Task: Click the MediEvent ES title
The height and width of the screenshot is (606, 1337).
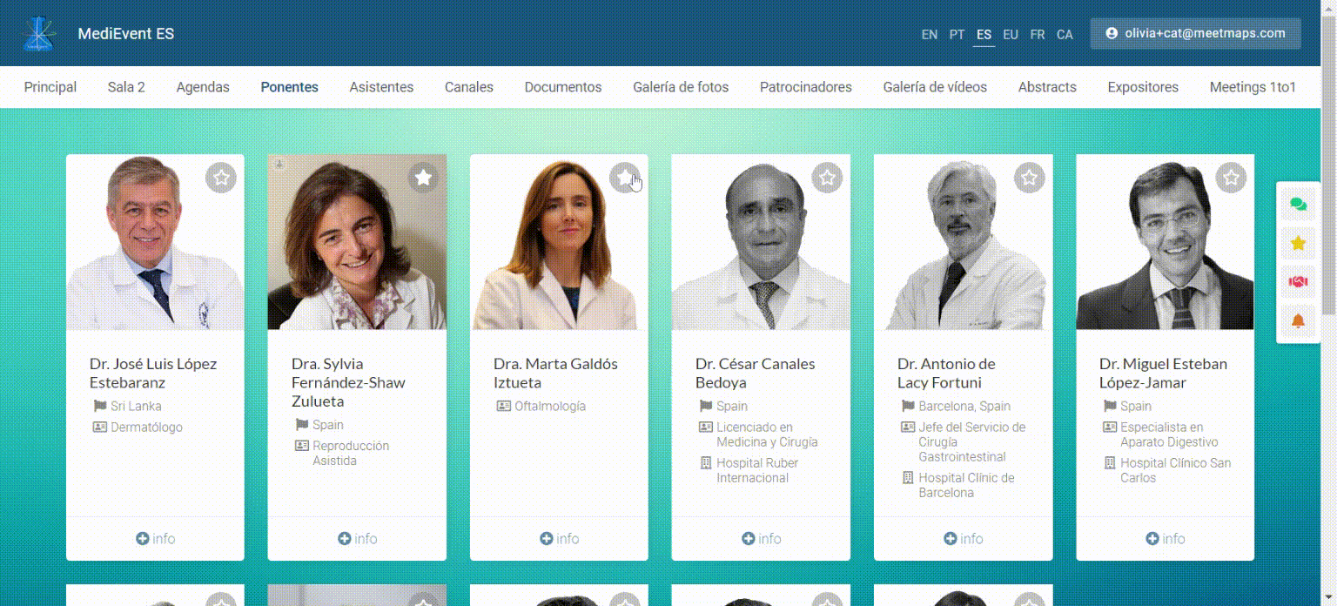Action: pos(126,34)
